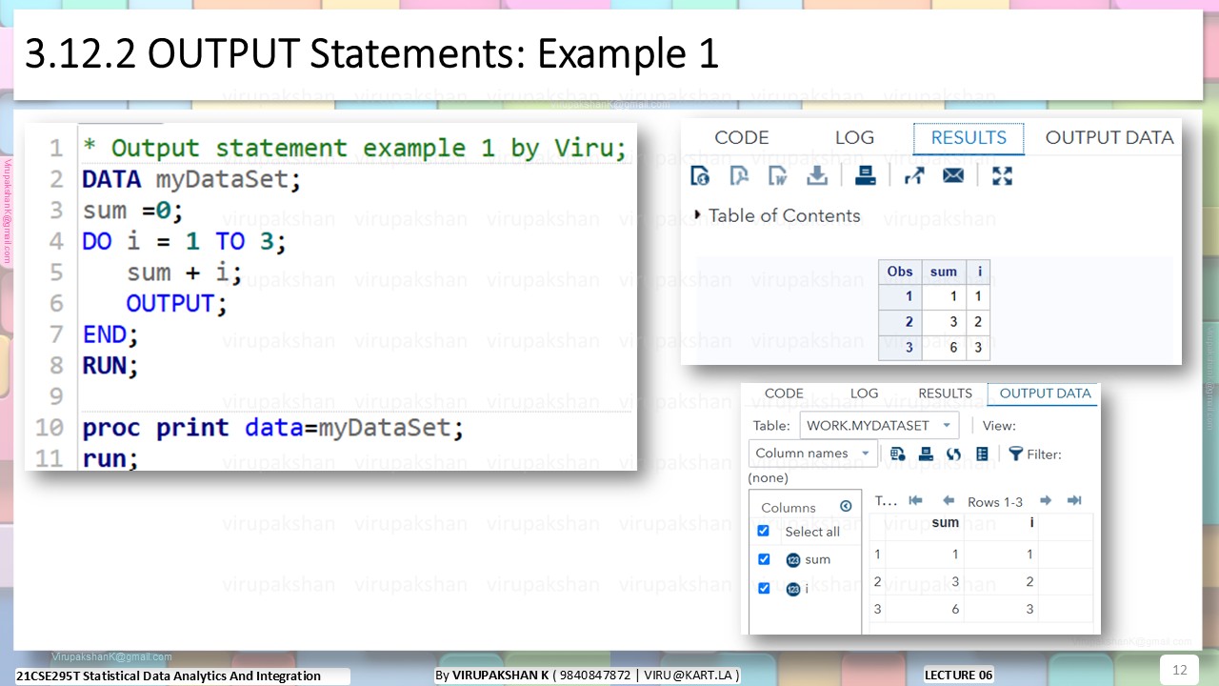Select the RESULTS tab in upper panel

tap(969, 138)
